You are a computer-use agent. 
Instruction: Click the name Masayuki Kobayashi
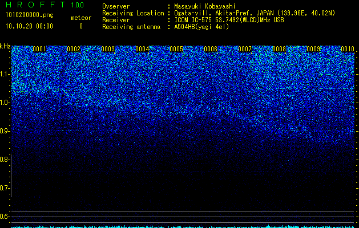pyautogui.click(x=205, y=6)
